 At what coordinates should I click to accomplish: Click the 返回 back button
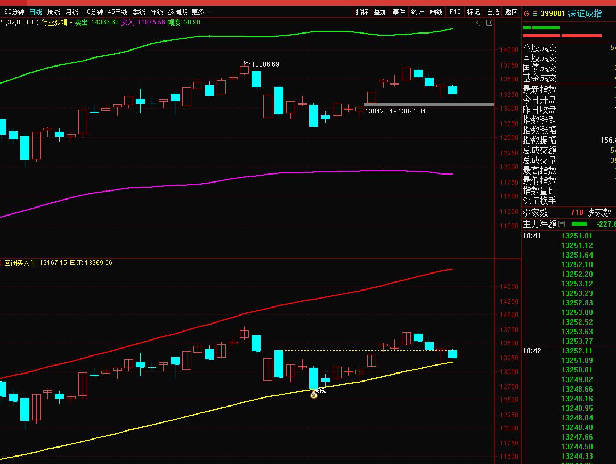click(511, 12)
